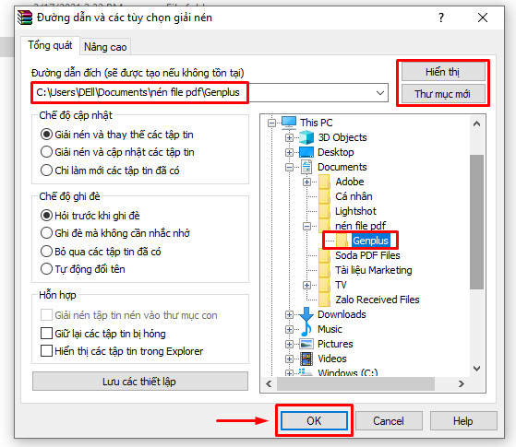The height and width of the screenshot is (447, 516).
Task: Select 'Giải nén và thay thế các tập tin' radio
Action: click(x=46, y=135)
